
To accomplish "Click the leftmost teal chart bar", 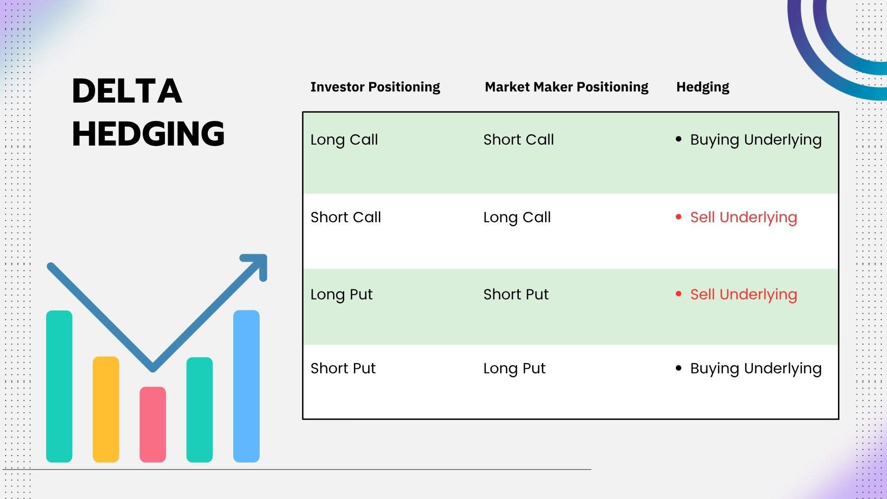I will (59, 386).
